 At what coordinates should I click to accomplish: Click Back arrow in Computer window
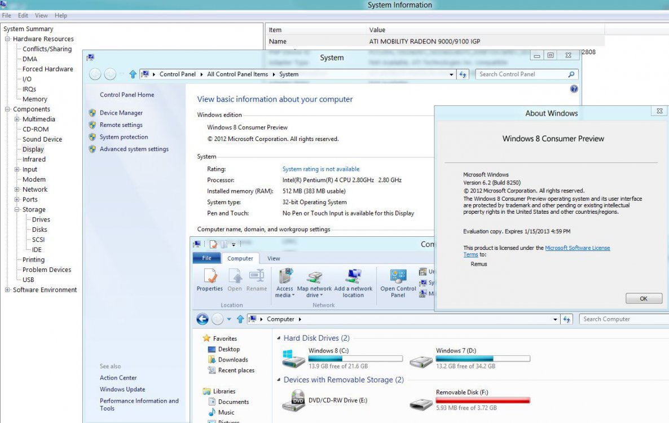[x=203, y=319]
